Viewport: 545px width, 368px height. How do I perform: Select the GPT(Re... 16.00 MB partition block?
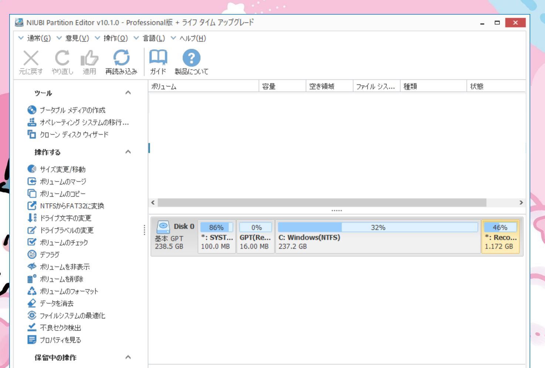point(255,237)
